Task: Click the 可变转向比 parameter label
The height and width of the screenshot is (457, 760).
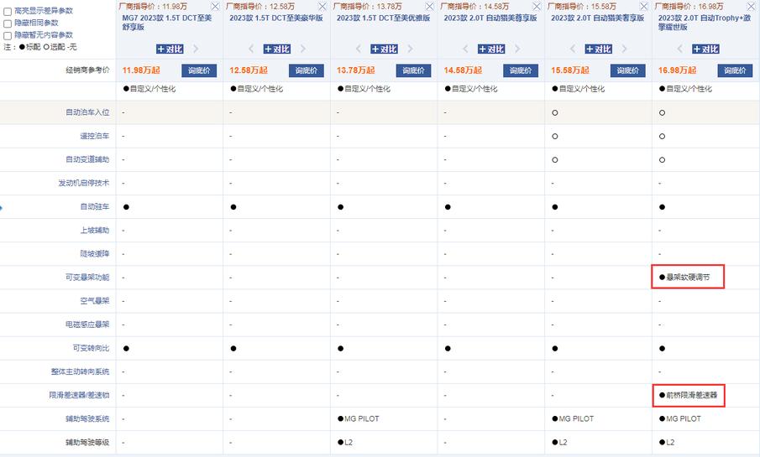Action: [x=92, y=348]
